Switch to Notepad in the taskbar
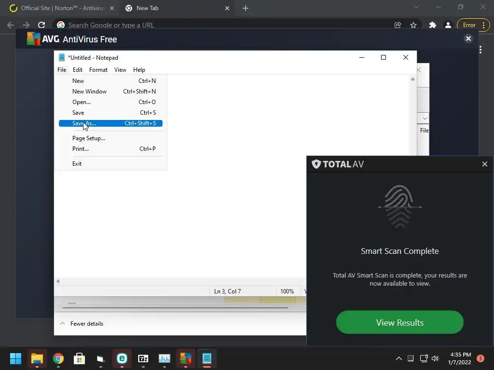This screenshot has width=494, height=370. [206, 358]
